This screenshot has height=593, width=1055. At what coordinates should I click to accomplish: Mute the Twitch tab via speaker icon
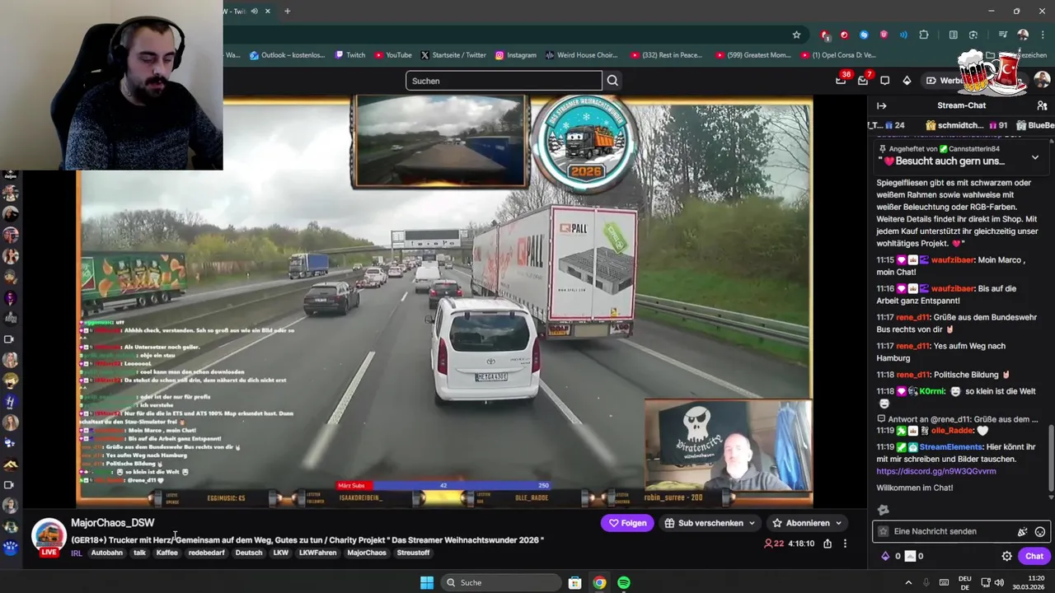254,11
